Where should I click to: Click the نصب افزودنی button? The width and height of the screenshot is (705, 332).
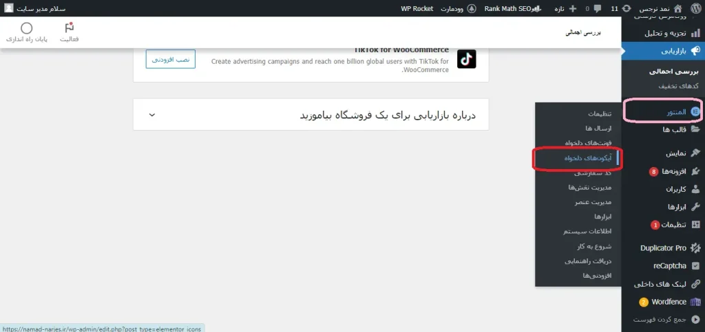point(171,59)
